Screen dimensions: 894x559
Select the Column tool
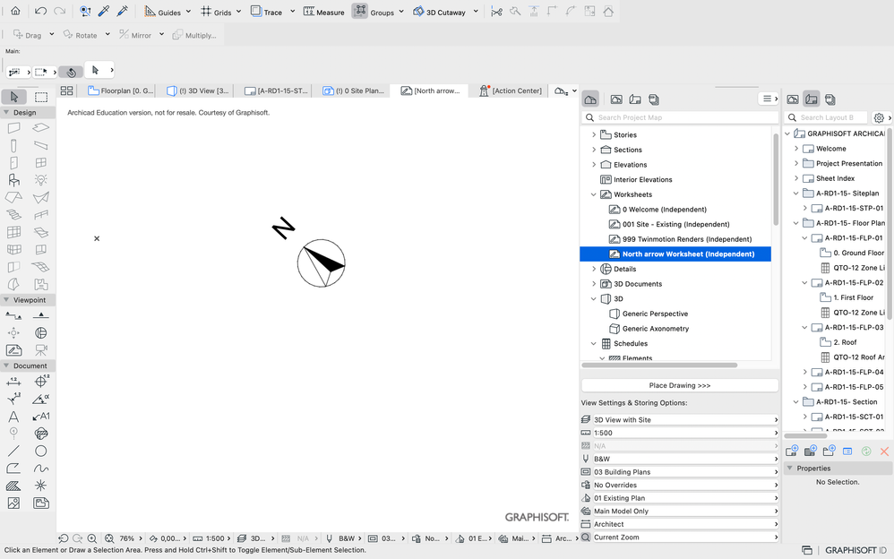[13, 145]
